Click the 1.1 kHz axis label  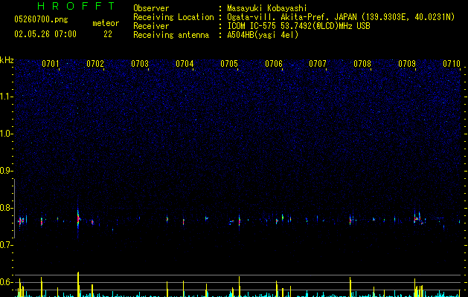(x=7, y=97)
